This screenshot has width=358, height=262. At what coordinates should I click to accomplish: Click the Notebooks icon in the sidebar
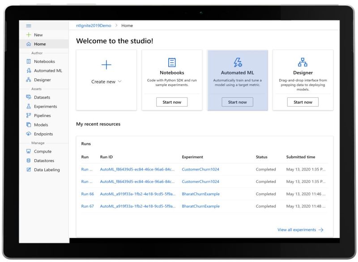[x=29, y=61]
